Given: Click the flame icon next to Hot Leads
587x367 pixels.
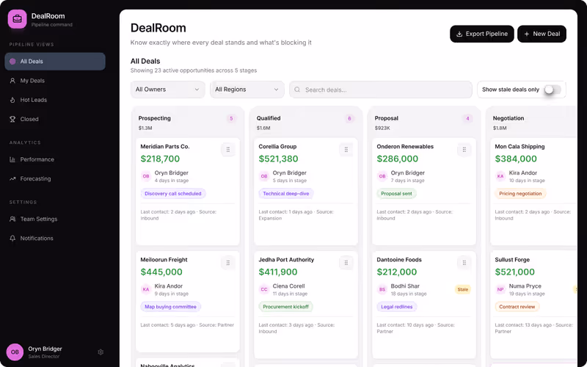Looking at the screenshot, I should [x=12, y=100].
